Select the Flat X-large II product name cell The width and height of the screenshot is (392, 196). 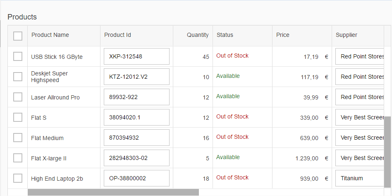pyautogui.click(x=49, y=158)
